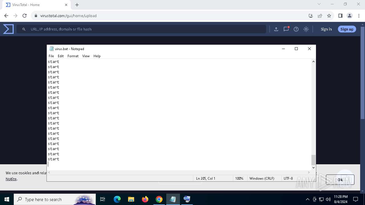Focus the VirusTotal search field
The image size is (365, 205).
point(141,29)
